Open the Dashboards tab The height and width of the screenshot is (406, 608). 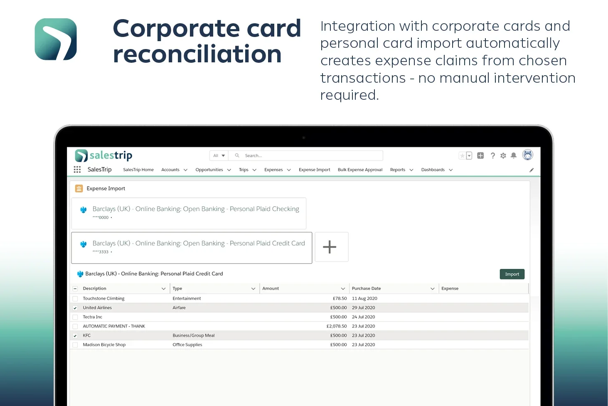[x=433, y=170]
